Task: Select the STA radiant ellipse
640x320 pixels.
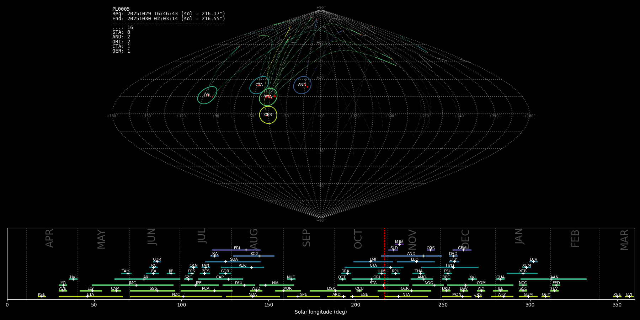Action: coord(268,97)
